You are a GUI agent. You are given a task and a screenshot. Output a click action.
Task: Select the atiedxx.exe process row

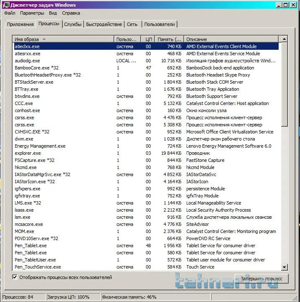click(x=146, y=46)
